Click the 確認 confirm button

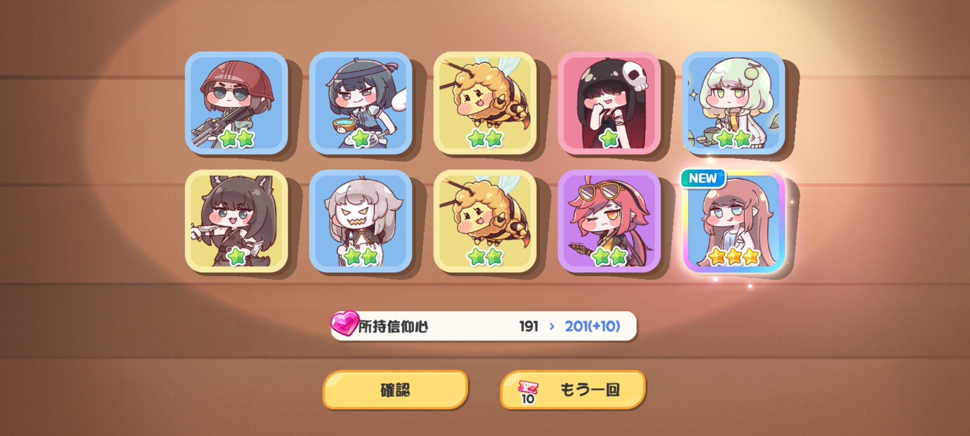coord(395,390)
